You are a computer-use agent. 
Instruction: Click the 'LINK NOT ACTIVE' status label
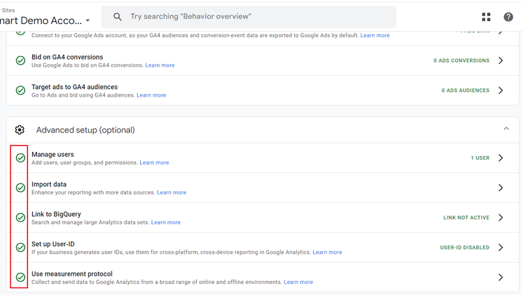click(x=467, y=218)
